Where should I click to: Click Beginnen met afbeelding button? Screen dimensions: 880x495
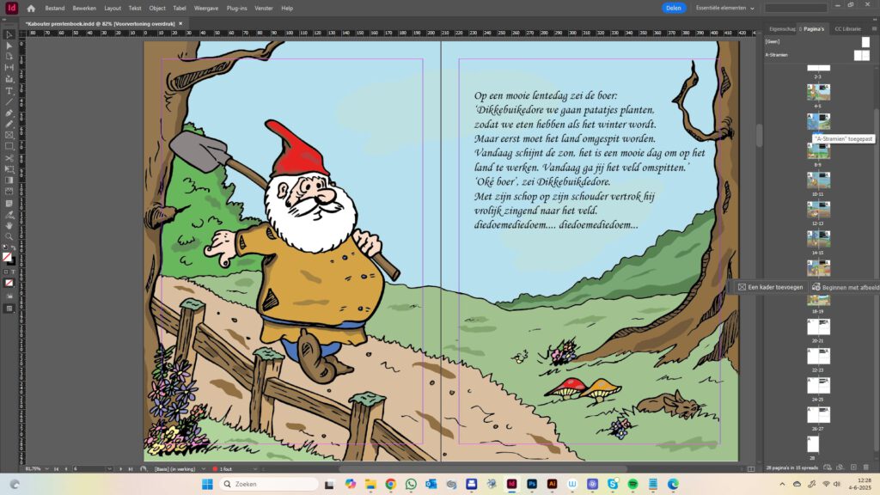coord(846,287)
